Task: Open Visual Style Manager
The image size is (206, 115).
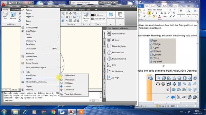Action: (74, 94)
